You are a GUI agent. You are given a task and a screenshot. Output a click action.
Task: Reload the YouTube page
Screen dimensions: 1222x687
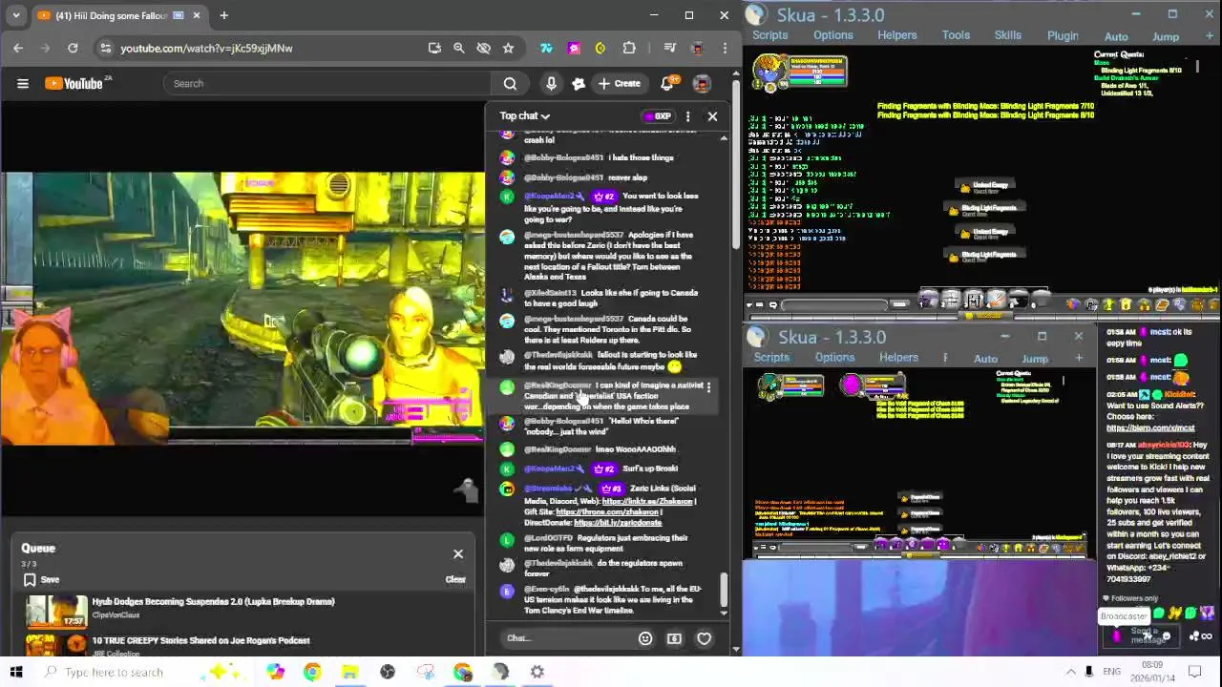click(73, 48)
